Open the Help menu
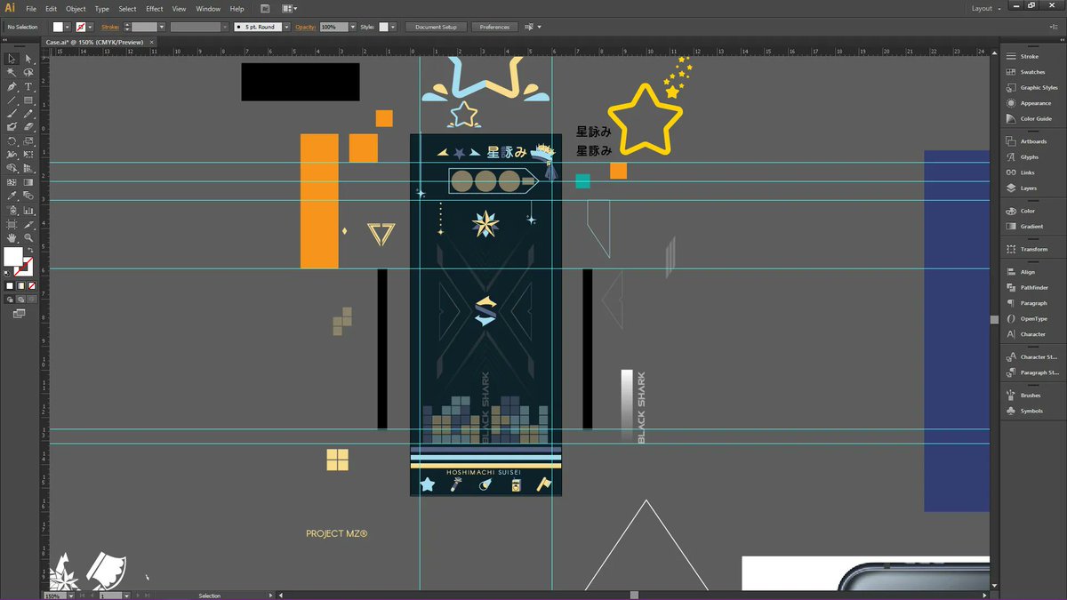This screenshot has height=600, width=1067. coord(237,8)
